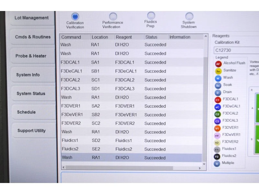Screen dimensions: 259x194
Task: Click the Calibration Kit field showing C12730
Action: coord(236,50)
